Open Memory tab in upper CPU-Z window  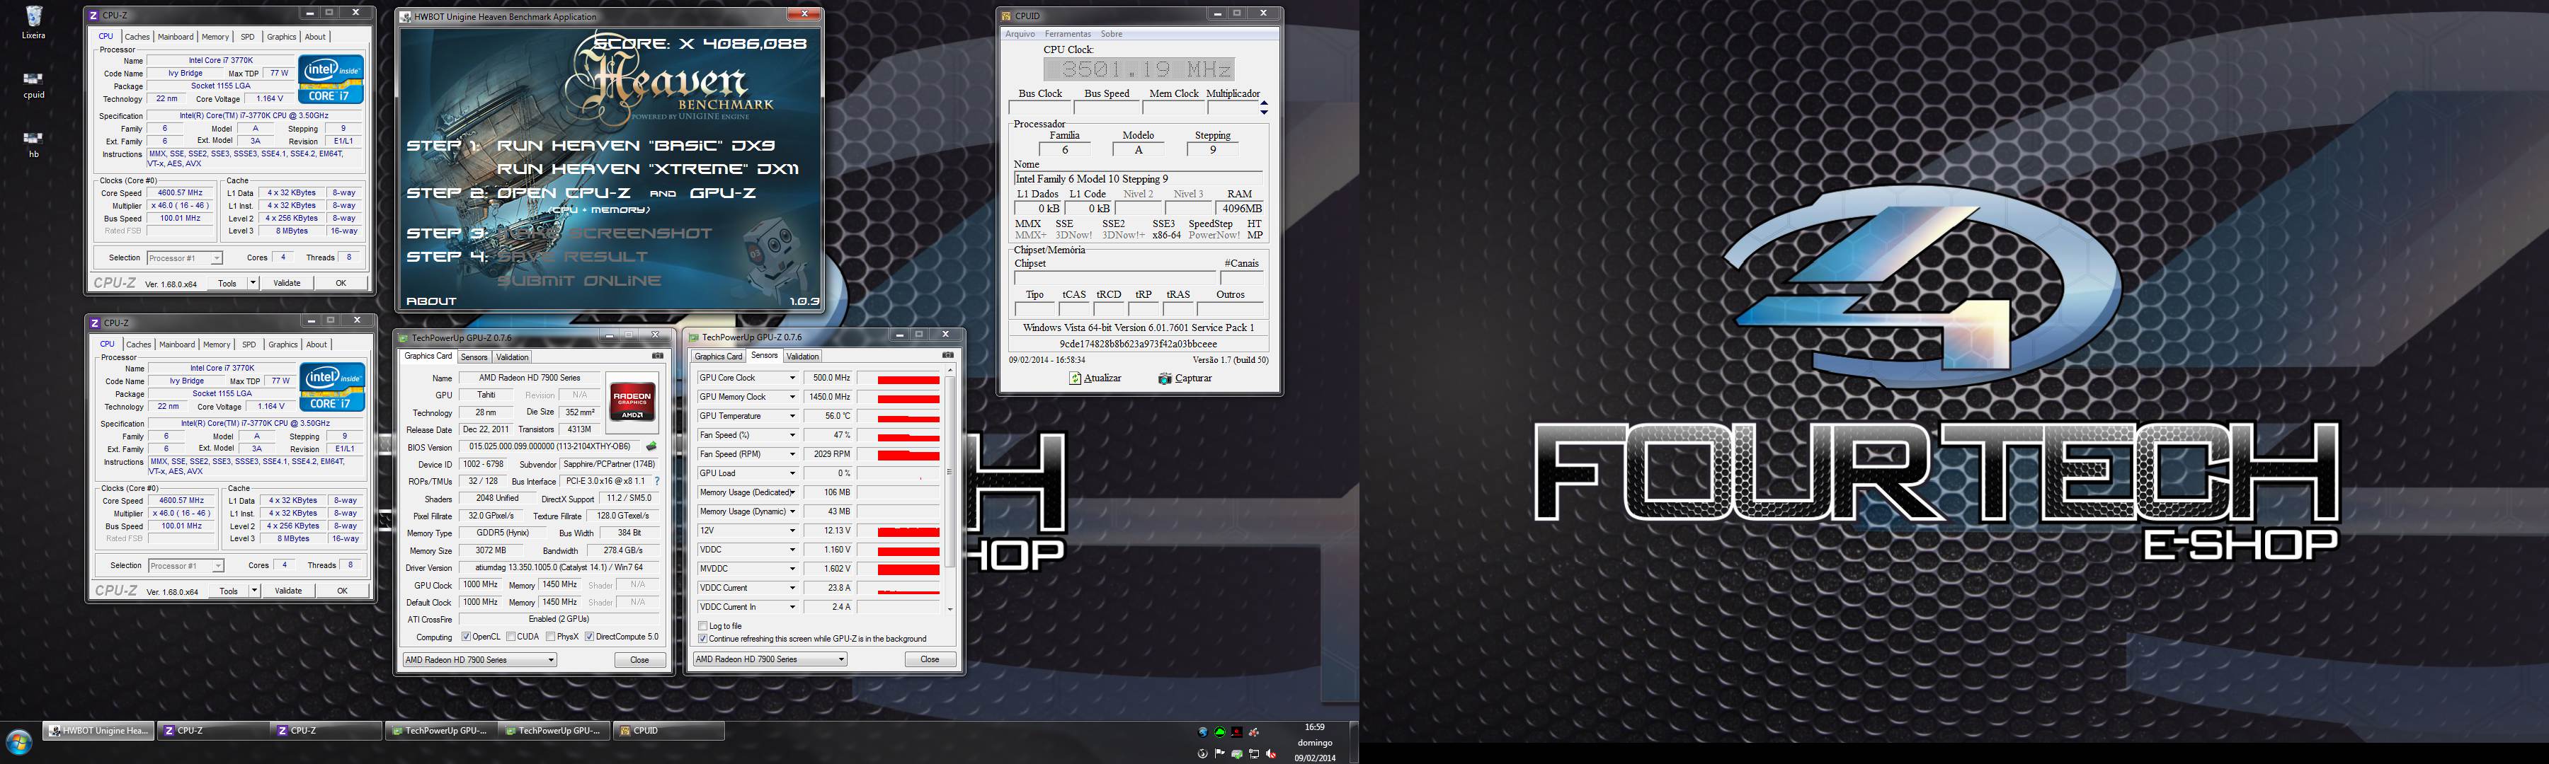click(215, 37)
